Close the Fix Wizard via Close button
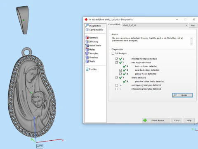The height and width of the screenshot is (149, 198). pos(177,120)
